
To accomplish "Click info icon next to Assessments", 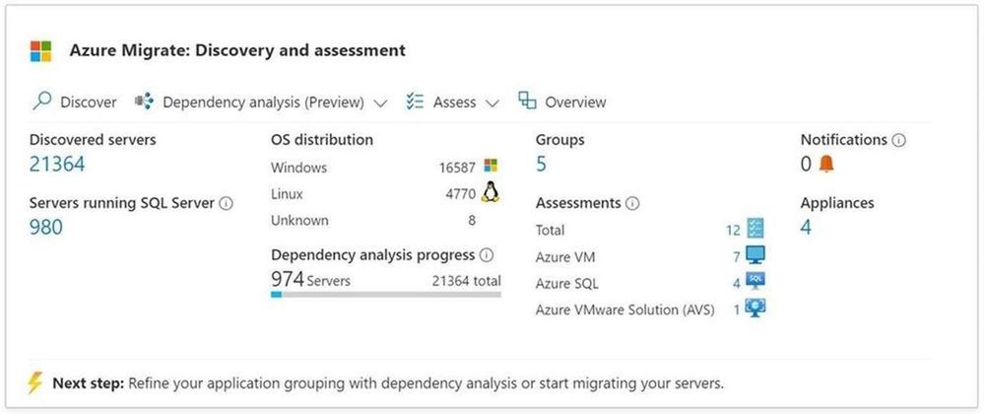I will 632,203.
